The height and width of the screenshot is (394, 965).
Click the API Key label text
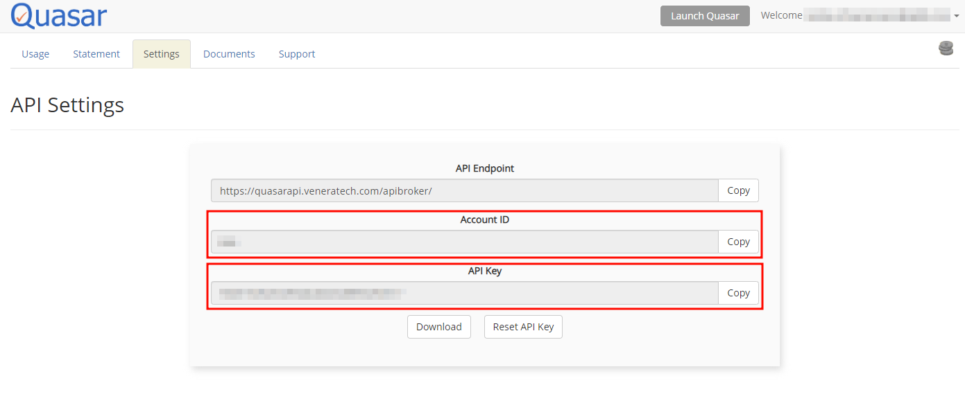[484, 271]
